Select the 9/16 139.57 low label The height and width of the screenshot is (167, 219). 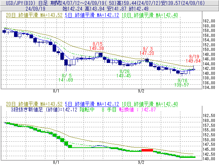click(181, 83)
